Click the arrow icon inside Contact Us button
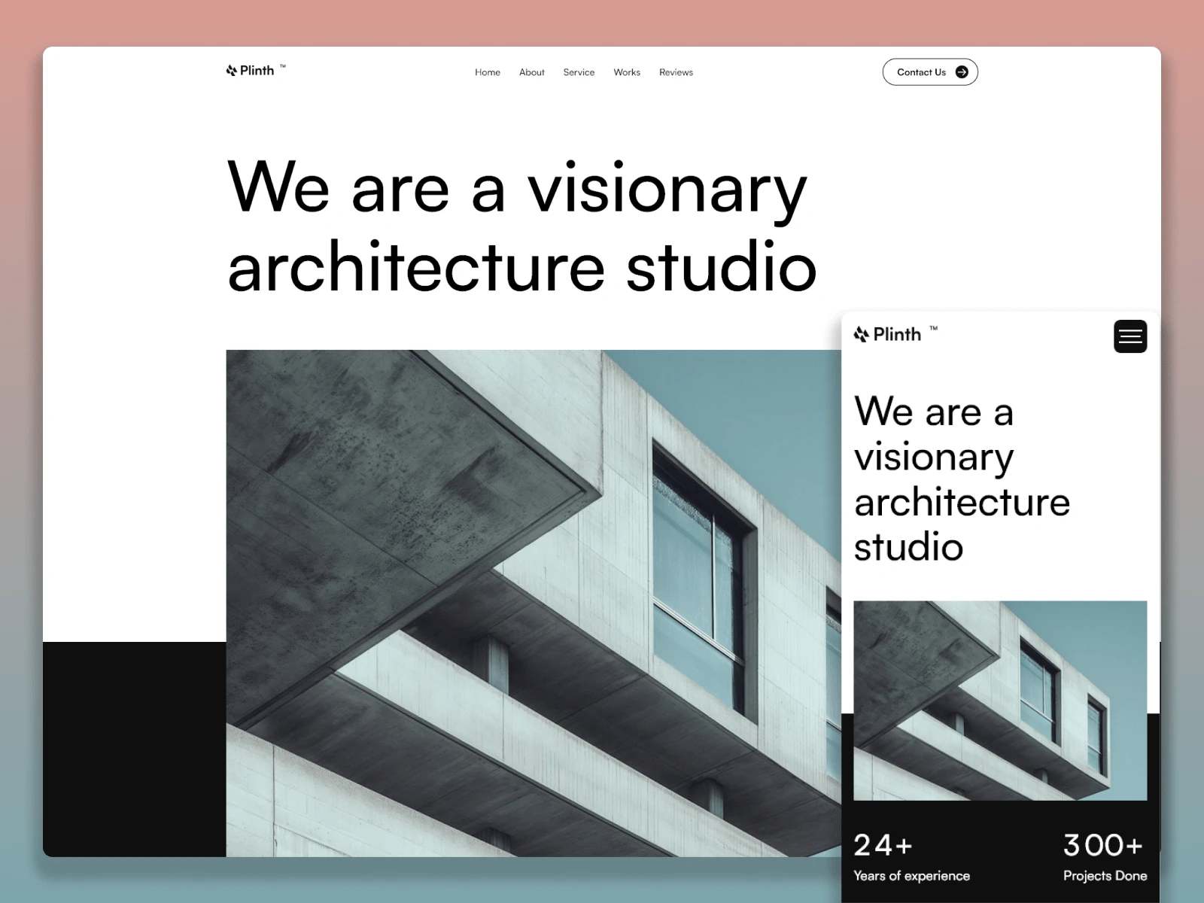The height and width of the screenshot is (903, 1204). coord(961,72)
